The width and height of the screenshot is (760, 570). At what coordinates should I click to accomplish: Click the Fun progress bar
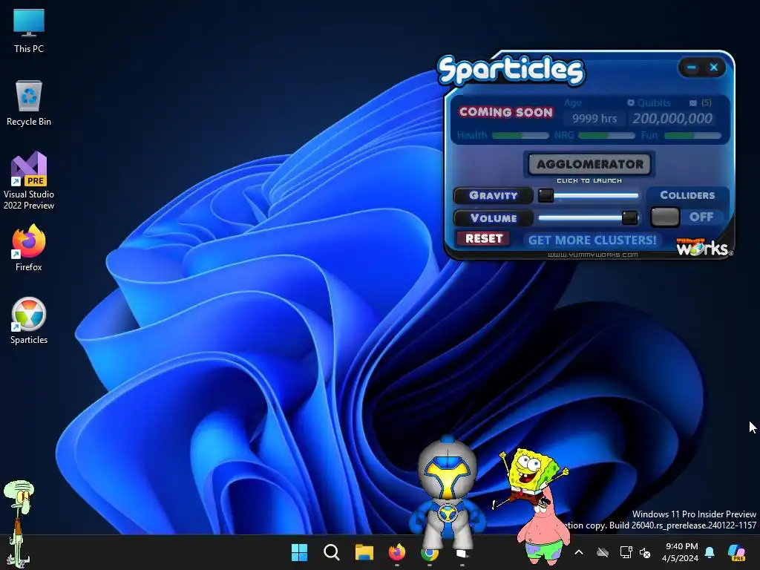692,136
